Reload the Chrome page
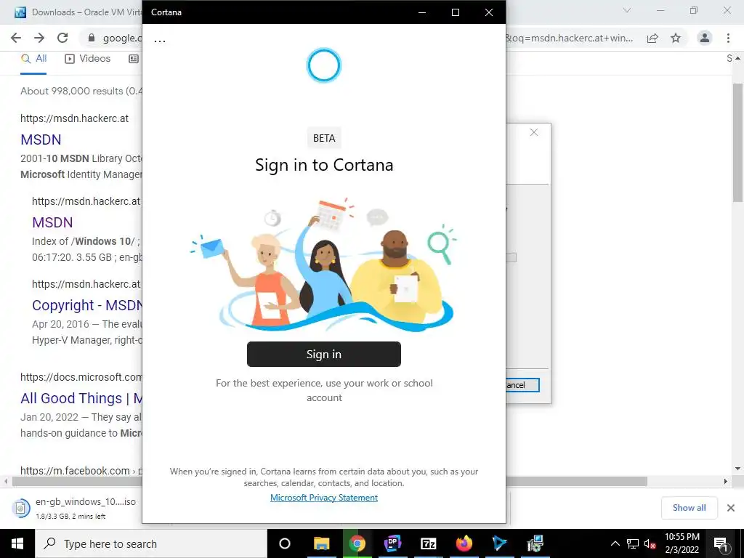The height and width of the screenshot is (558, 744). pyautogui.click(x=62, y=38)
